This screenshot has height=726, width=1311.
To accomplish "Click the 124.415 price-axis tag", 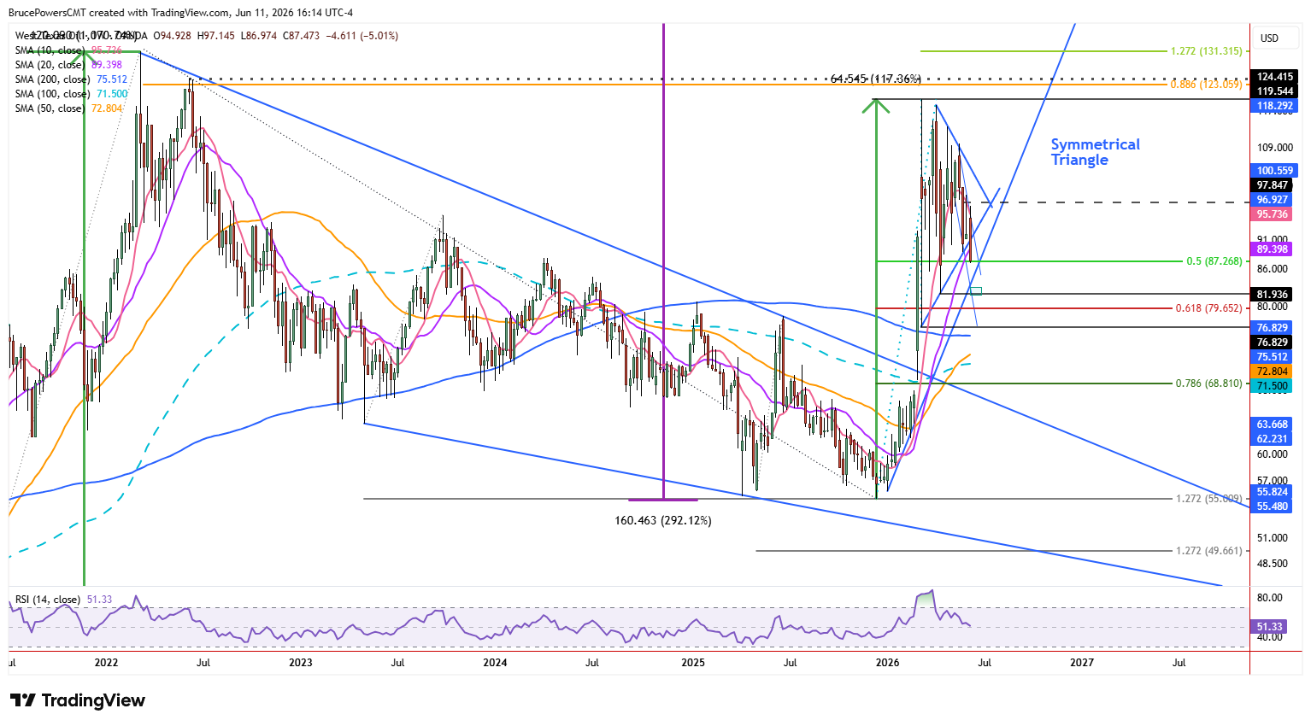I will click(1274, 77).
